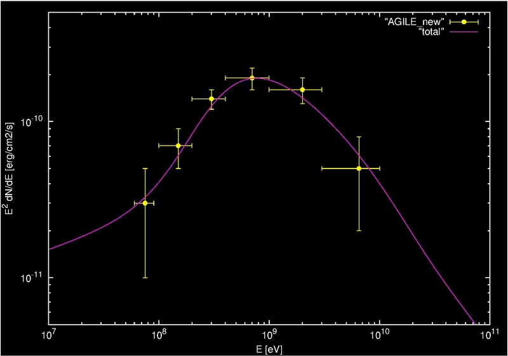Screen dimensions: 508x356
Task: Click the lowest-energy data point, left of 10^8
Action: point(145,203)
